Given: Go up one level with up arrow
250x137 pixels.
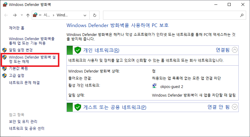Looking at the screenshot, I should [x=28, y=15].
